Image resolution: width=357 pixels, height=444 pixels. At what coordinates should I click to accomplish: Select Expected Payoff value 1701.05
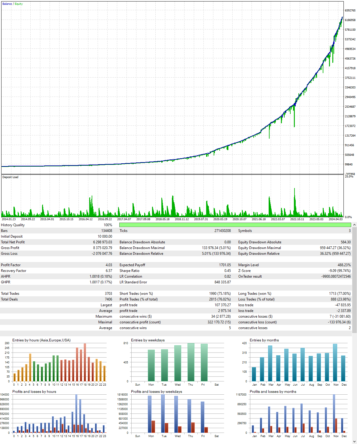tap(225, 265)
